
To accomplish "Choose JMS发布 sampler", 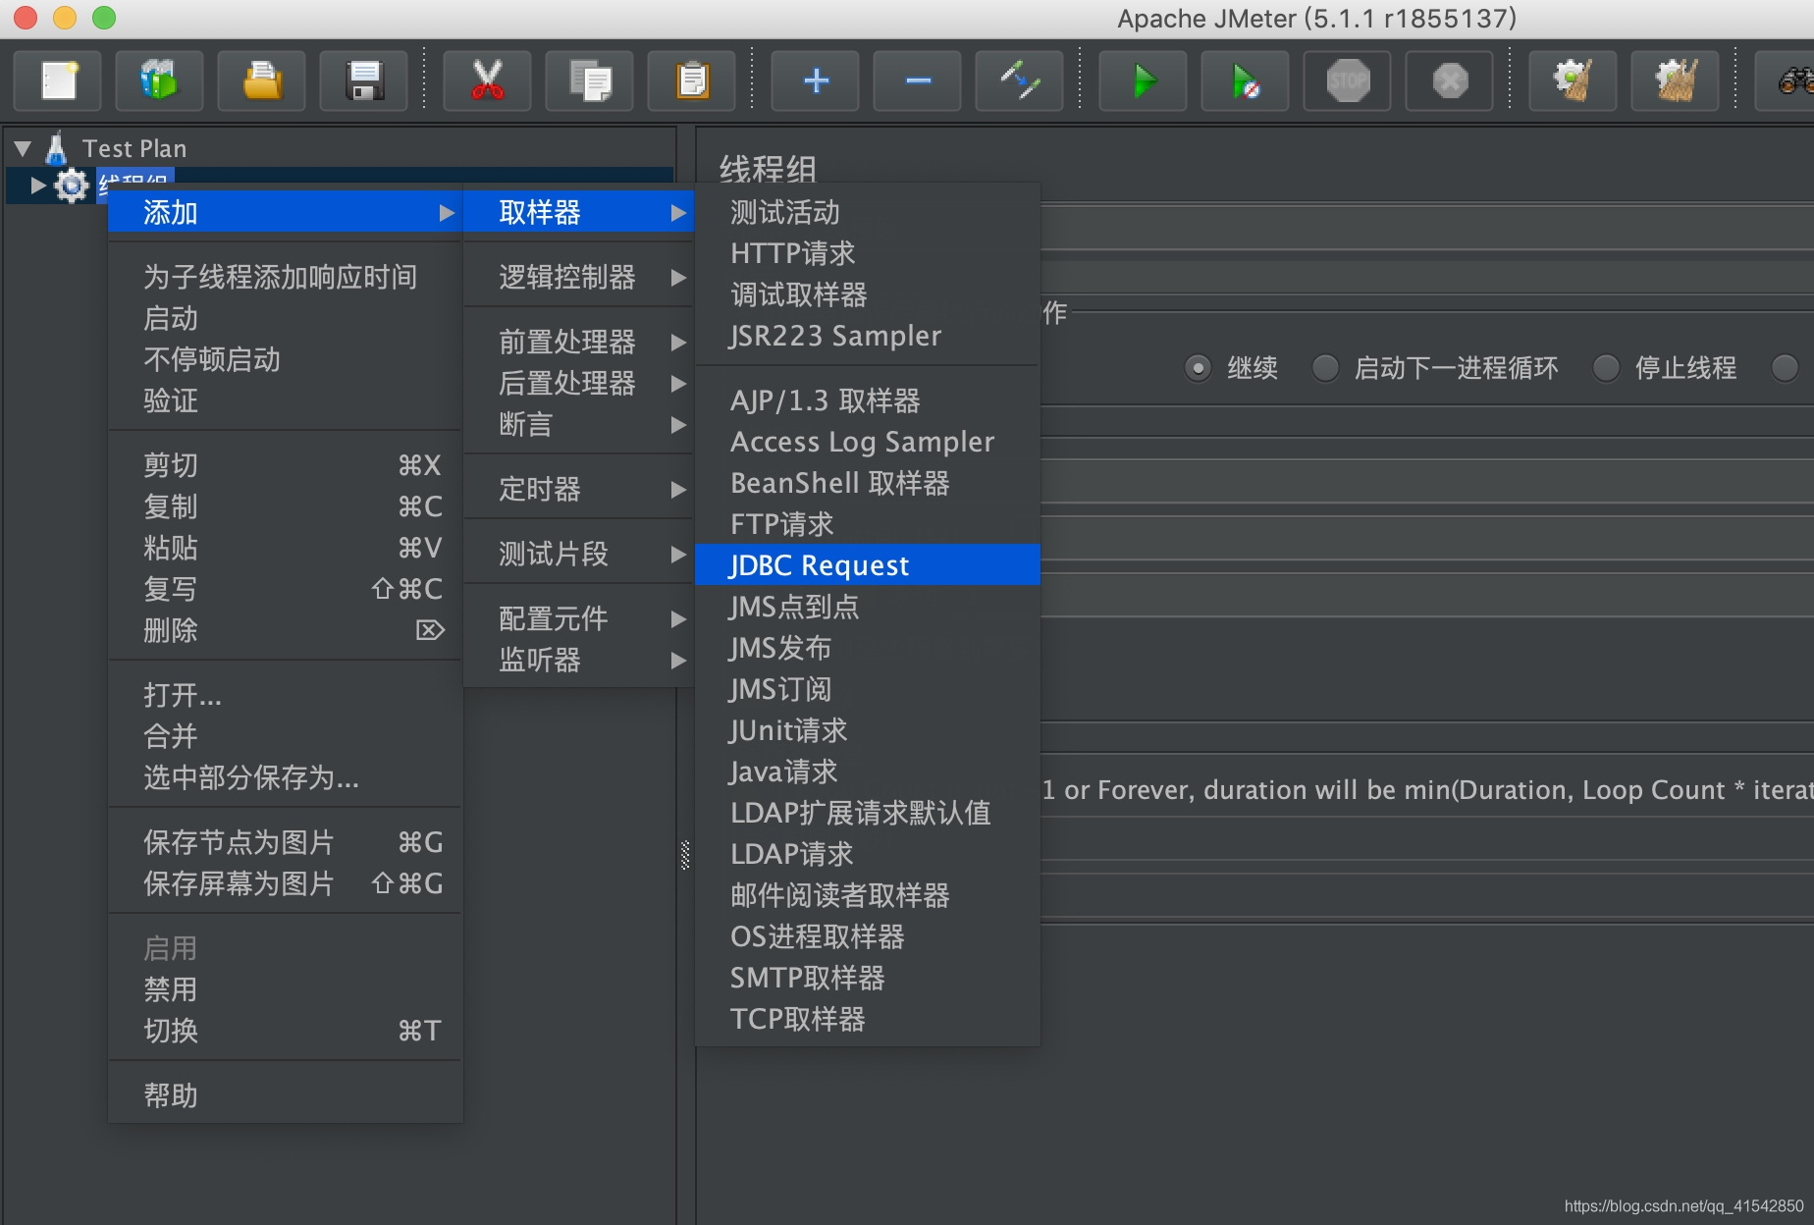I will click(x=868, y=648).
